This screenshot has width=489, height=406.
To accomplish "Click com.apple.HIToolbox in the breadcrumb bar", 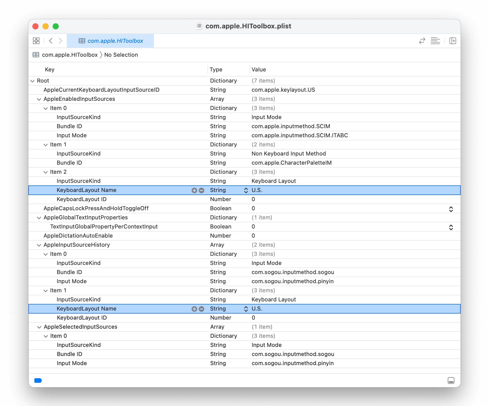I will (70, 55).
